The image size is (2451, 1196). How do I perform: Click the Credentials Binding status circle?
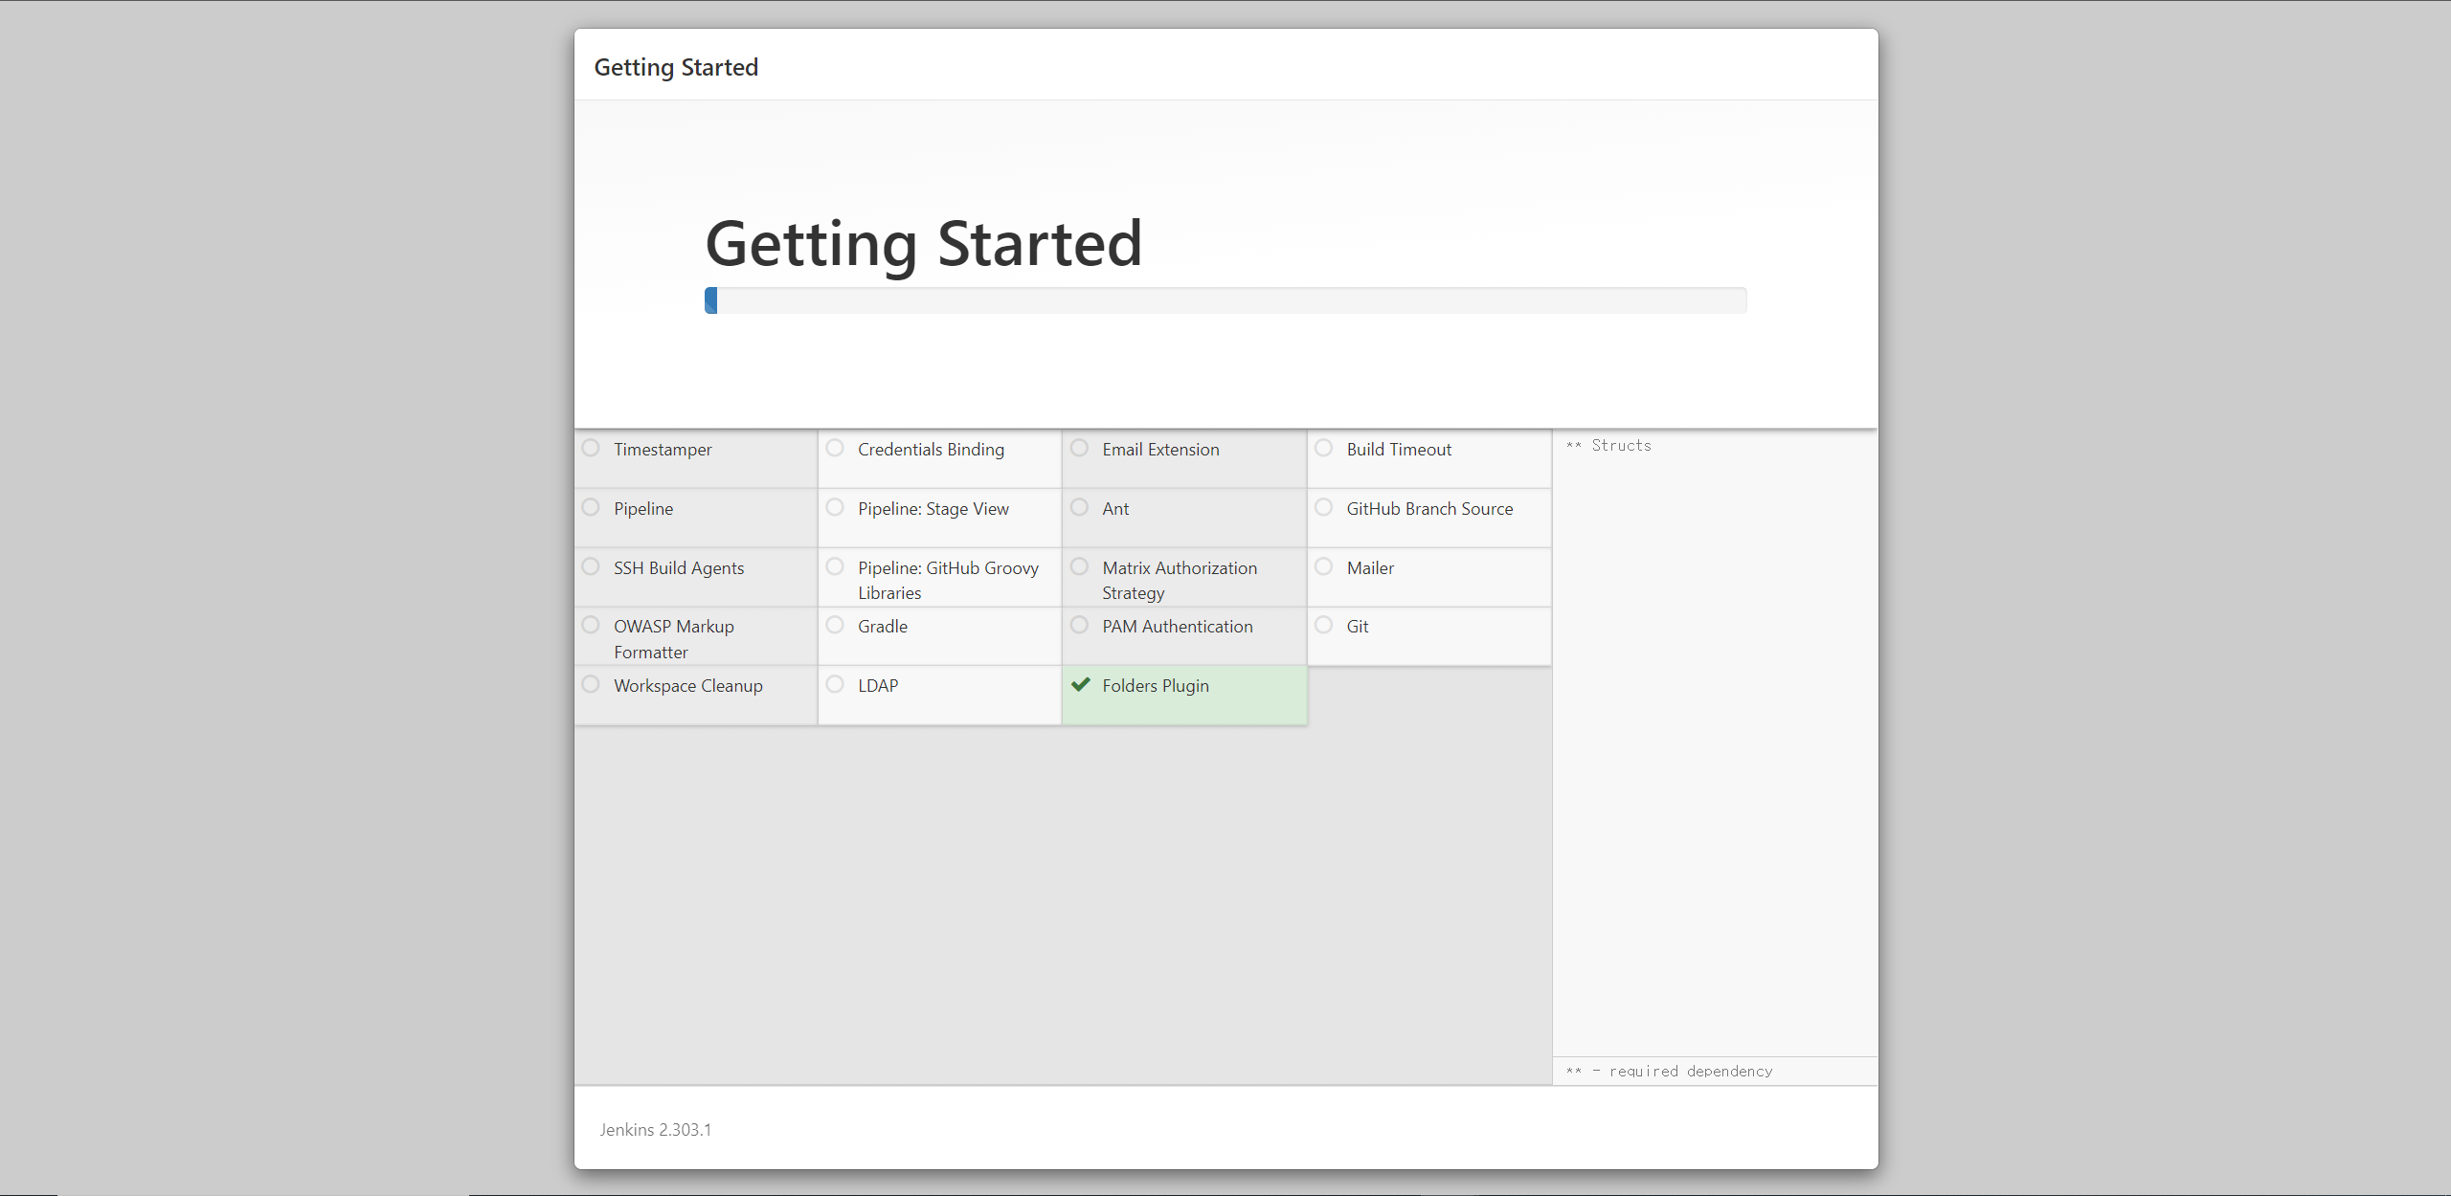coord(835,448)
